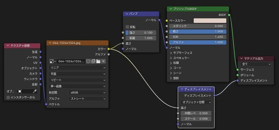Click the アルファ slider in Principled BSDF
Screen dimensions: 279x130
pos(198,42)
